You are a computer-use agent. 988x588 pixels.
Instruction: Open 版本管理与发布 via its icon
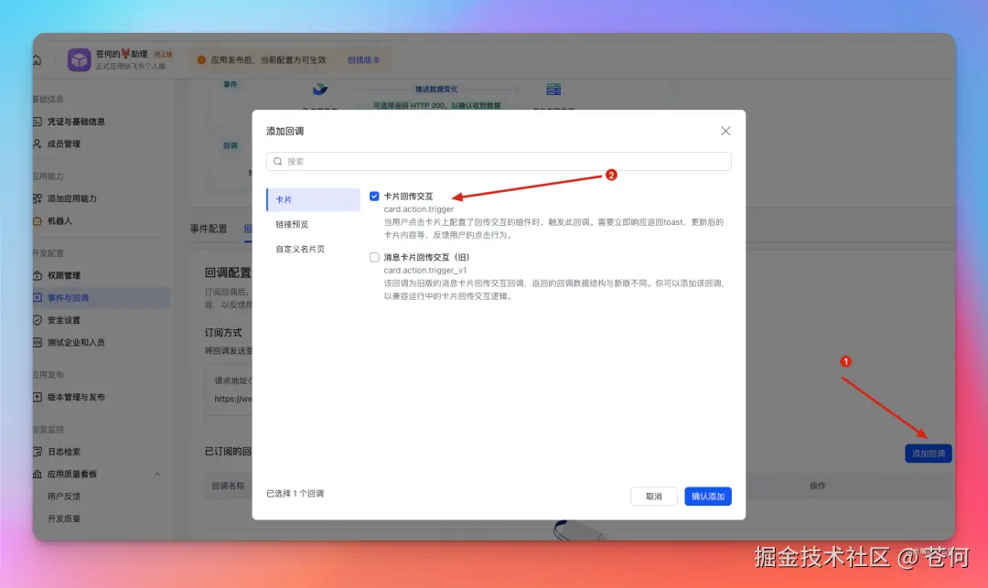37,395
